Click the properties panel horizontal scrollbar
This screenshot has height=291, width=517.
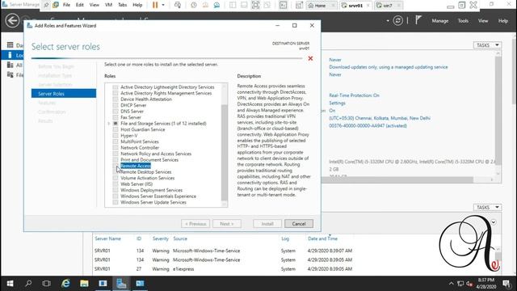click(397, 179)
